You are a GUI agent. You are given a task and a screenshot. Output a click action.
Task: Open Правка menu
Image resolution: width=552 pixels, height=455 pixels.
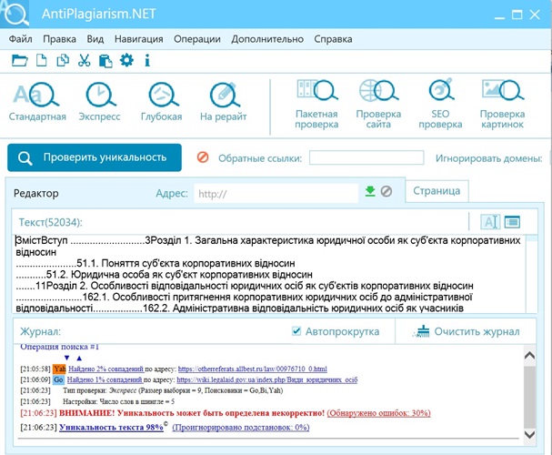pyautogui.click(x=59, y=39)
